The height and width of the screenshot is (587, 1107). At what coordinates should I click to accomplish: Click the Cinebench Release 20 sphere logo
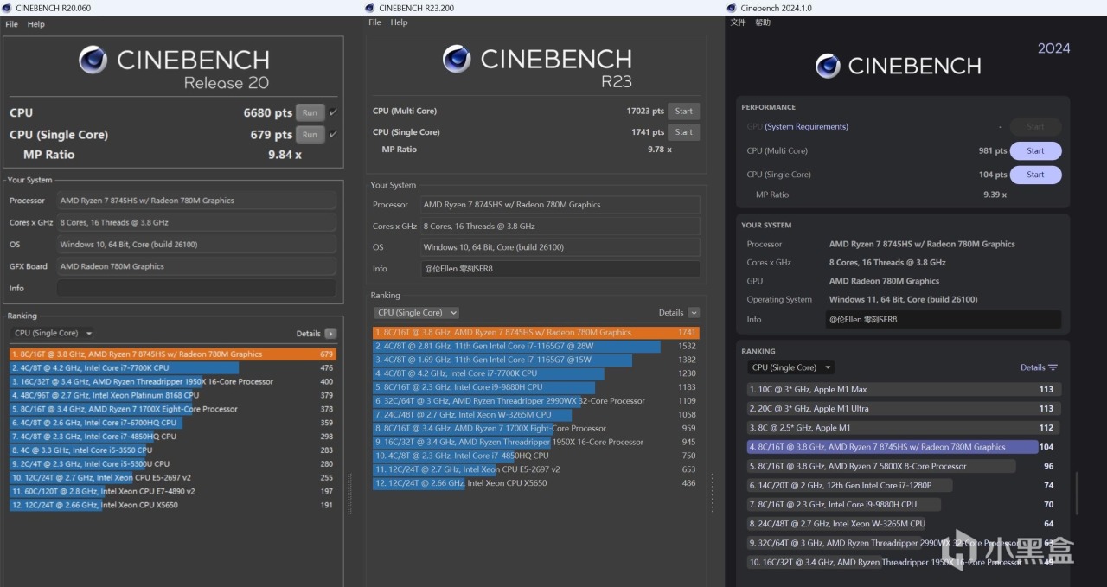(x=93, y=60)
